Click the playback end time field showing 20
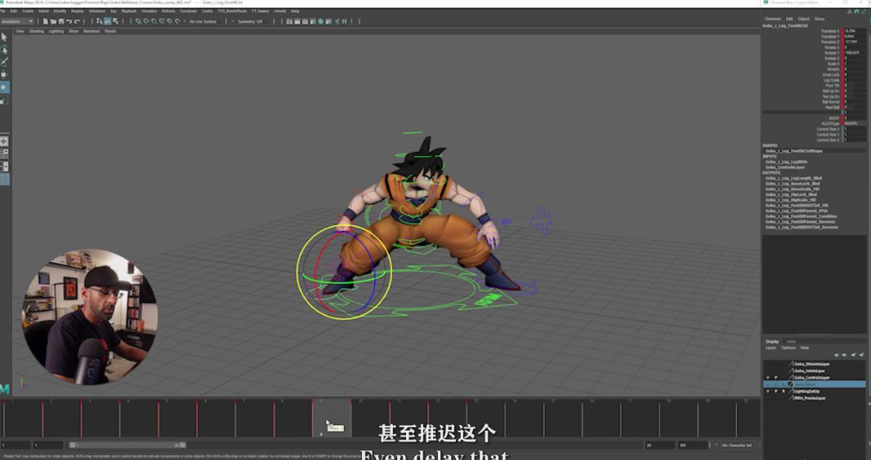Viewport: 871px width, 460px height. [x=659, y=445]
